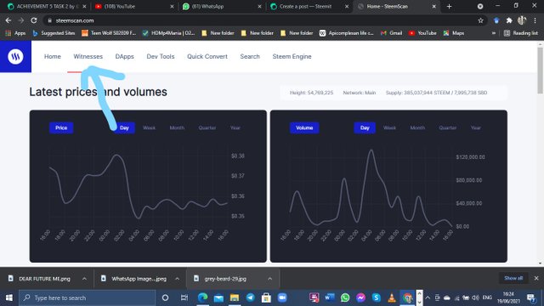Open Messenger from the taskbar
Viewport: 544px width, 306px height.
[360, 297]
